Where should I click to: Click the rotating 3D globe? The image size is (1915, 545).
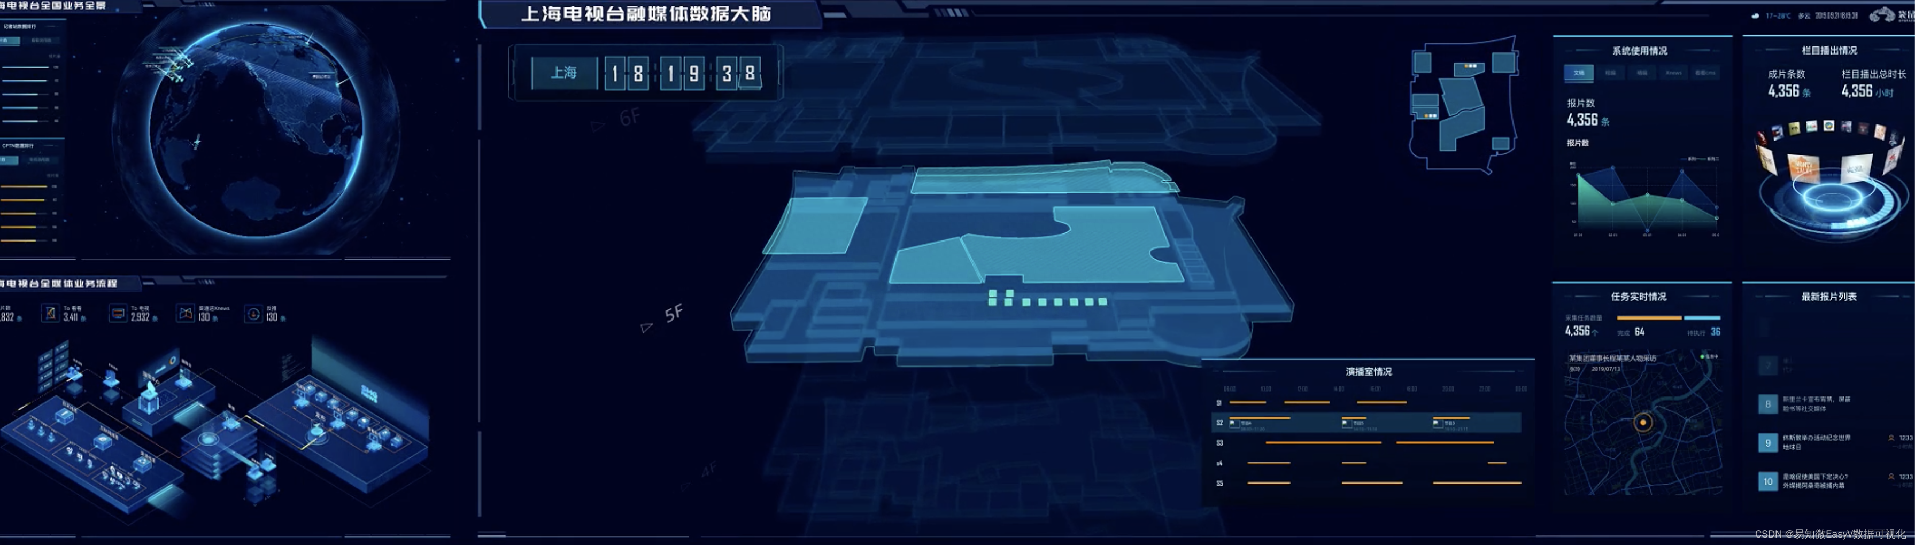[x=256, y=130]
